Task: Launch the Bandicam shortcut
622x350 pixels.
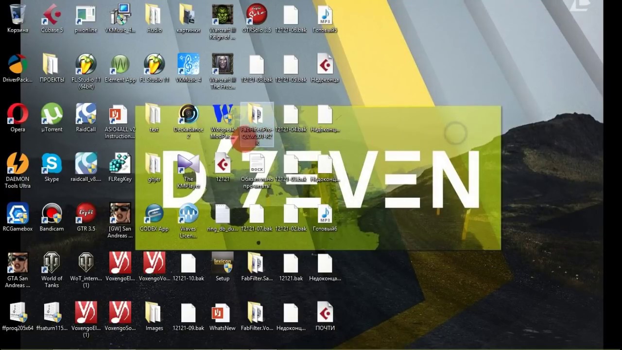Action: point(52,217)
